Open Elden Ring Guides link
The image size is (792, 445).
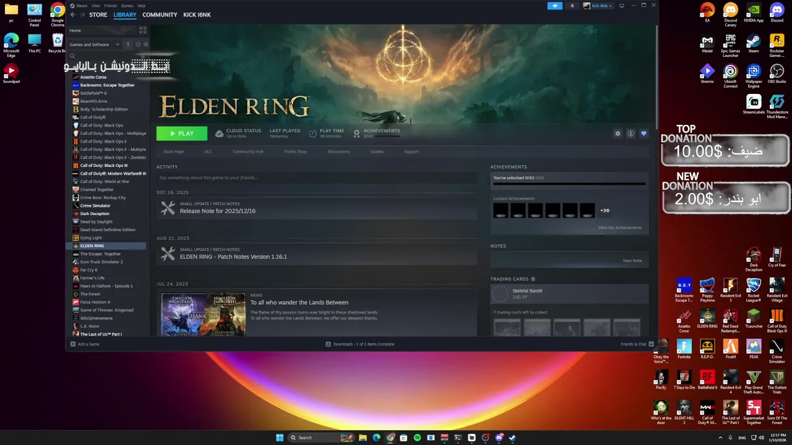(x=377, y=151)
